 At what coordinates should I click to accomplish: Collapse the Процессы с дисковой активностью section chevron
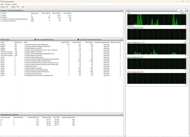tap(121, 10)
